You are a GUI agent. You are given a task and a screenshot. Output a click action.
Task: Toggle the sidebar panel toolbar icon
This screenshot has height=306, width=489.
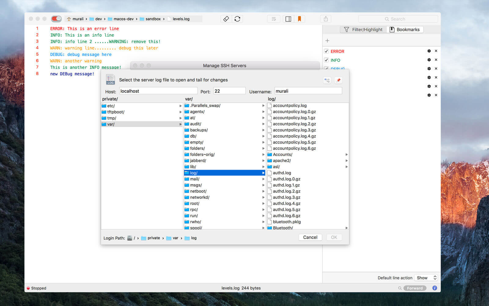(288, 19)
